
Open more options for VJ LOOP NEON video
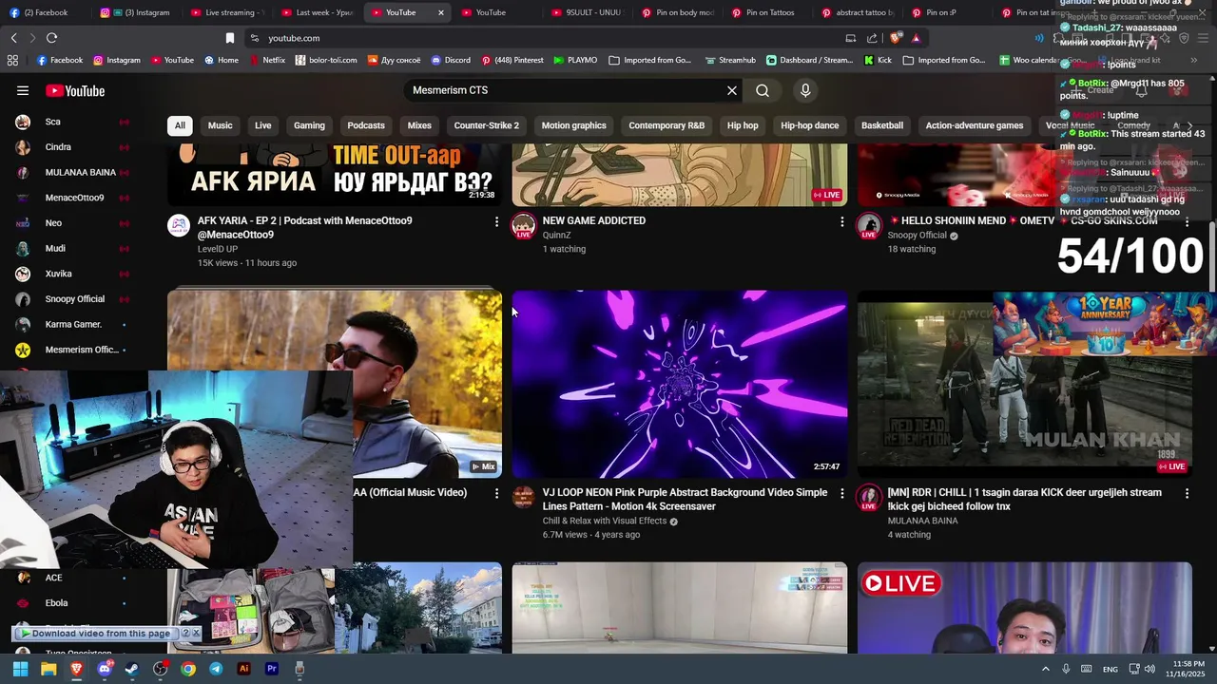pos(841,493)
